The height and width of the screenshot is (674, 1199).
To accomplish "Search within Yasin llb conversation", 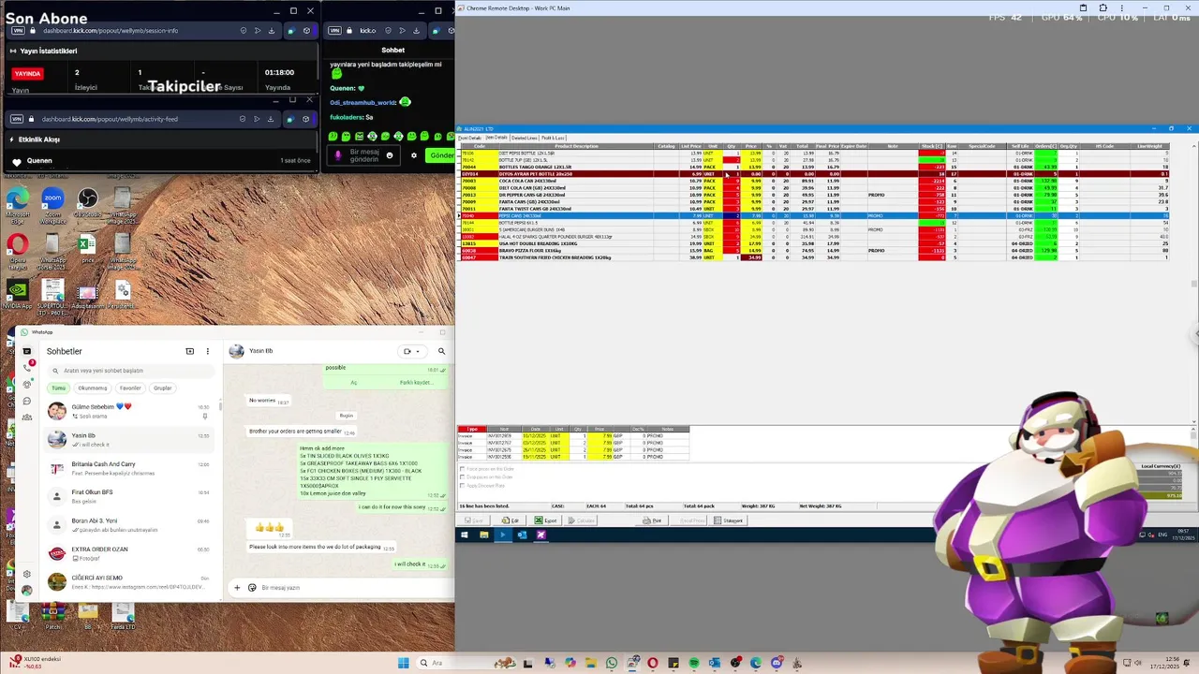I will 441,351.
